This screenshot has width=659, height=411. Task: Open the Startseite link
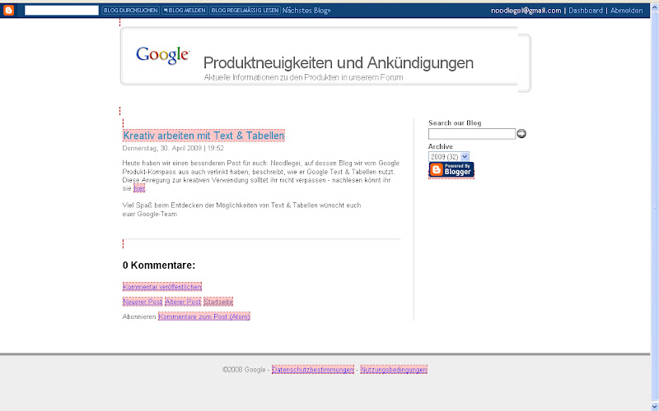pyautogui.click(x=218, y=302)
